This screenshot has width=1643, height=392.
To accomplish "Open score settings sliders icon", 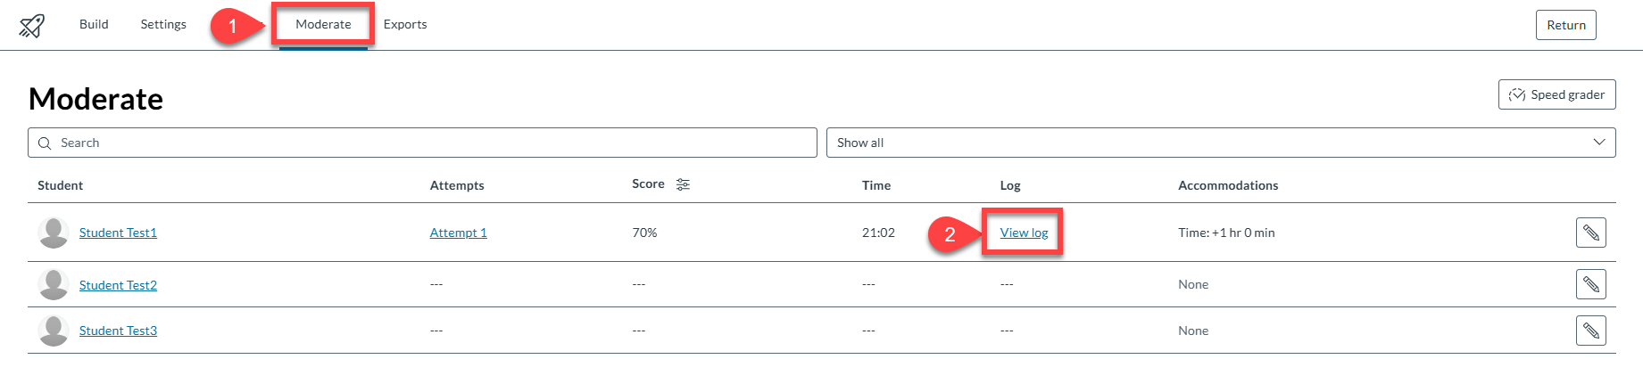I will (683, 184).
